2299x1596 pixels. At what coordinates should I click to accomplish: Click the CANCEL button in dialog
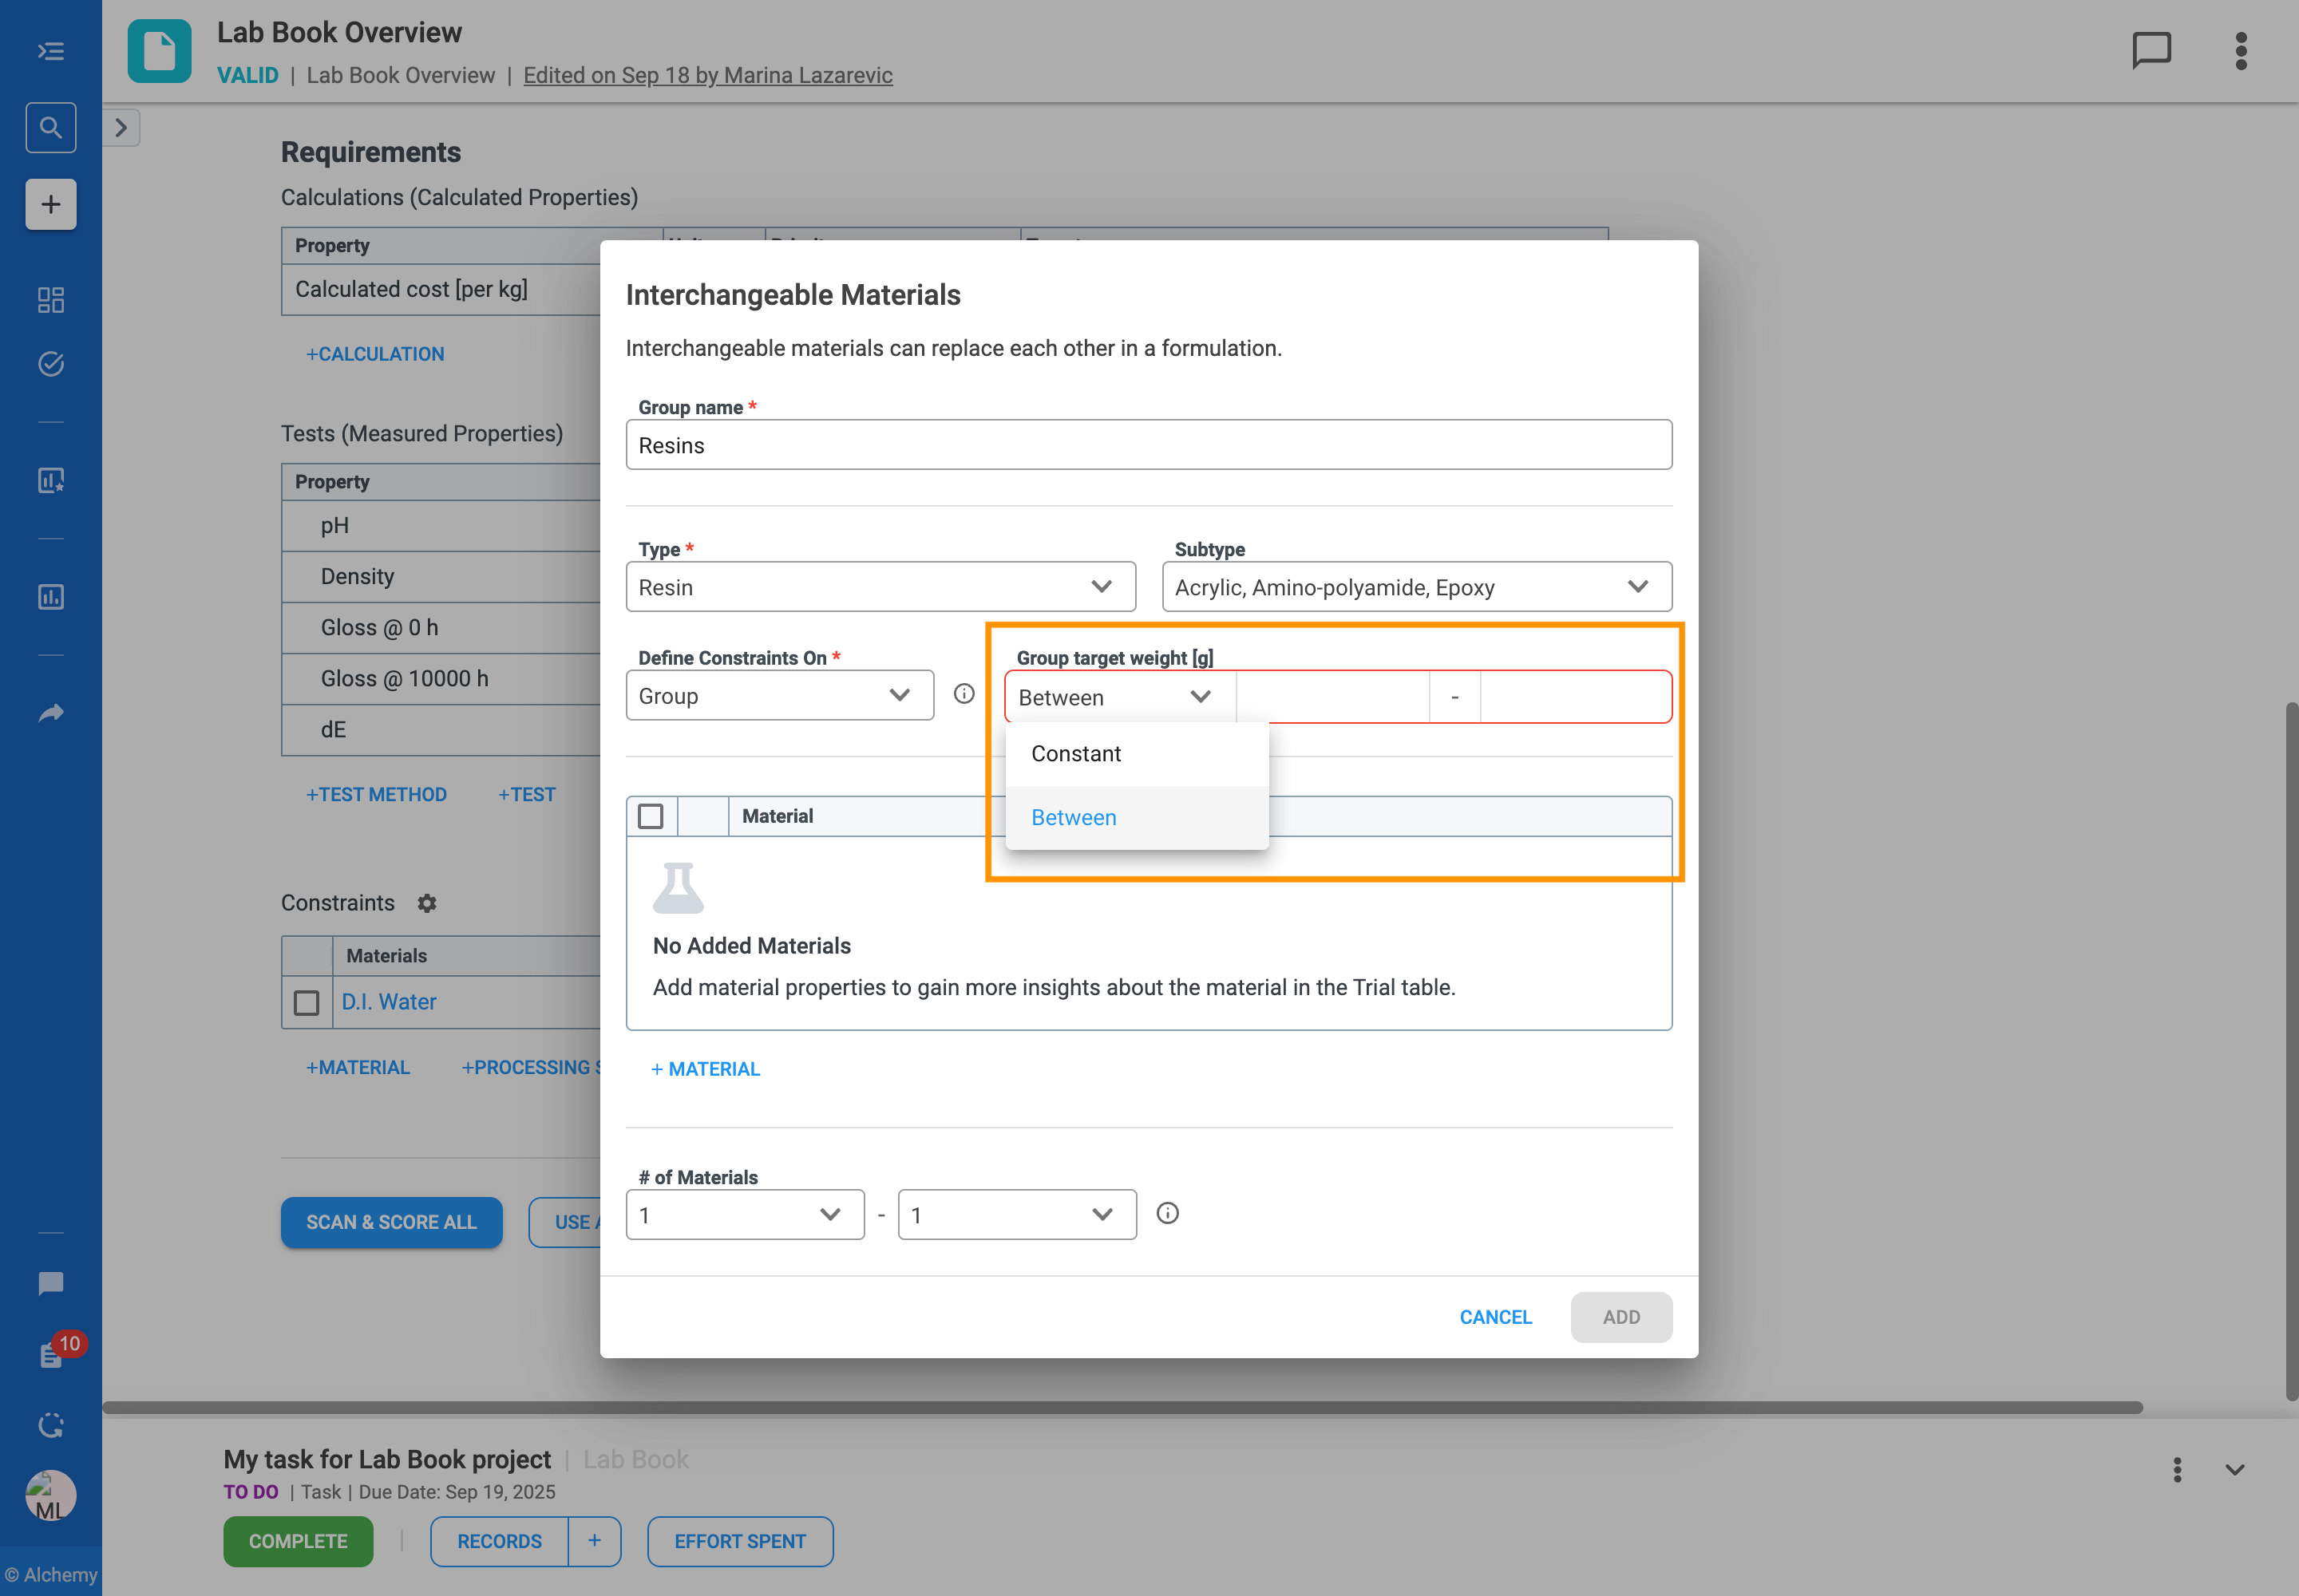(1494, 1317)
